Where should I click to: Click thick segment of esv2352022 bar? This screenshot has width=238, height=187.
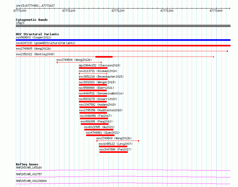tap(104, 57)
